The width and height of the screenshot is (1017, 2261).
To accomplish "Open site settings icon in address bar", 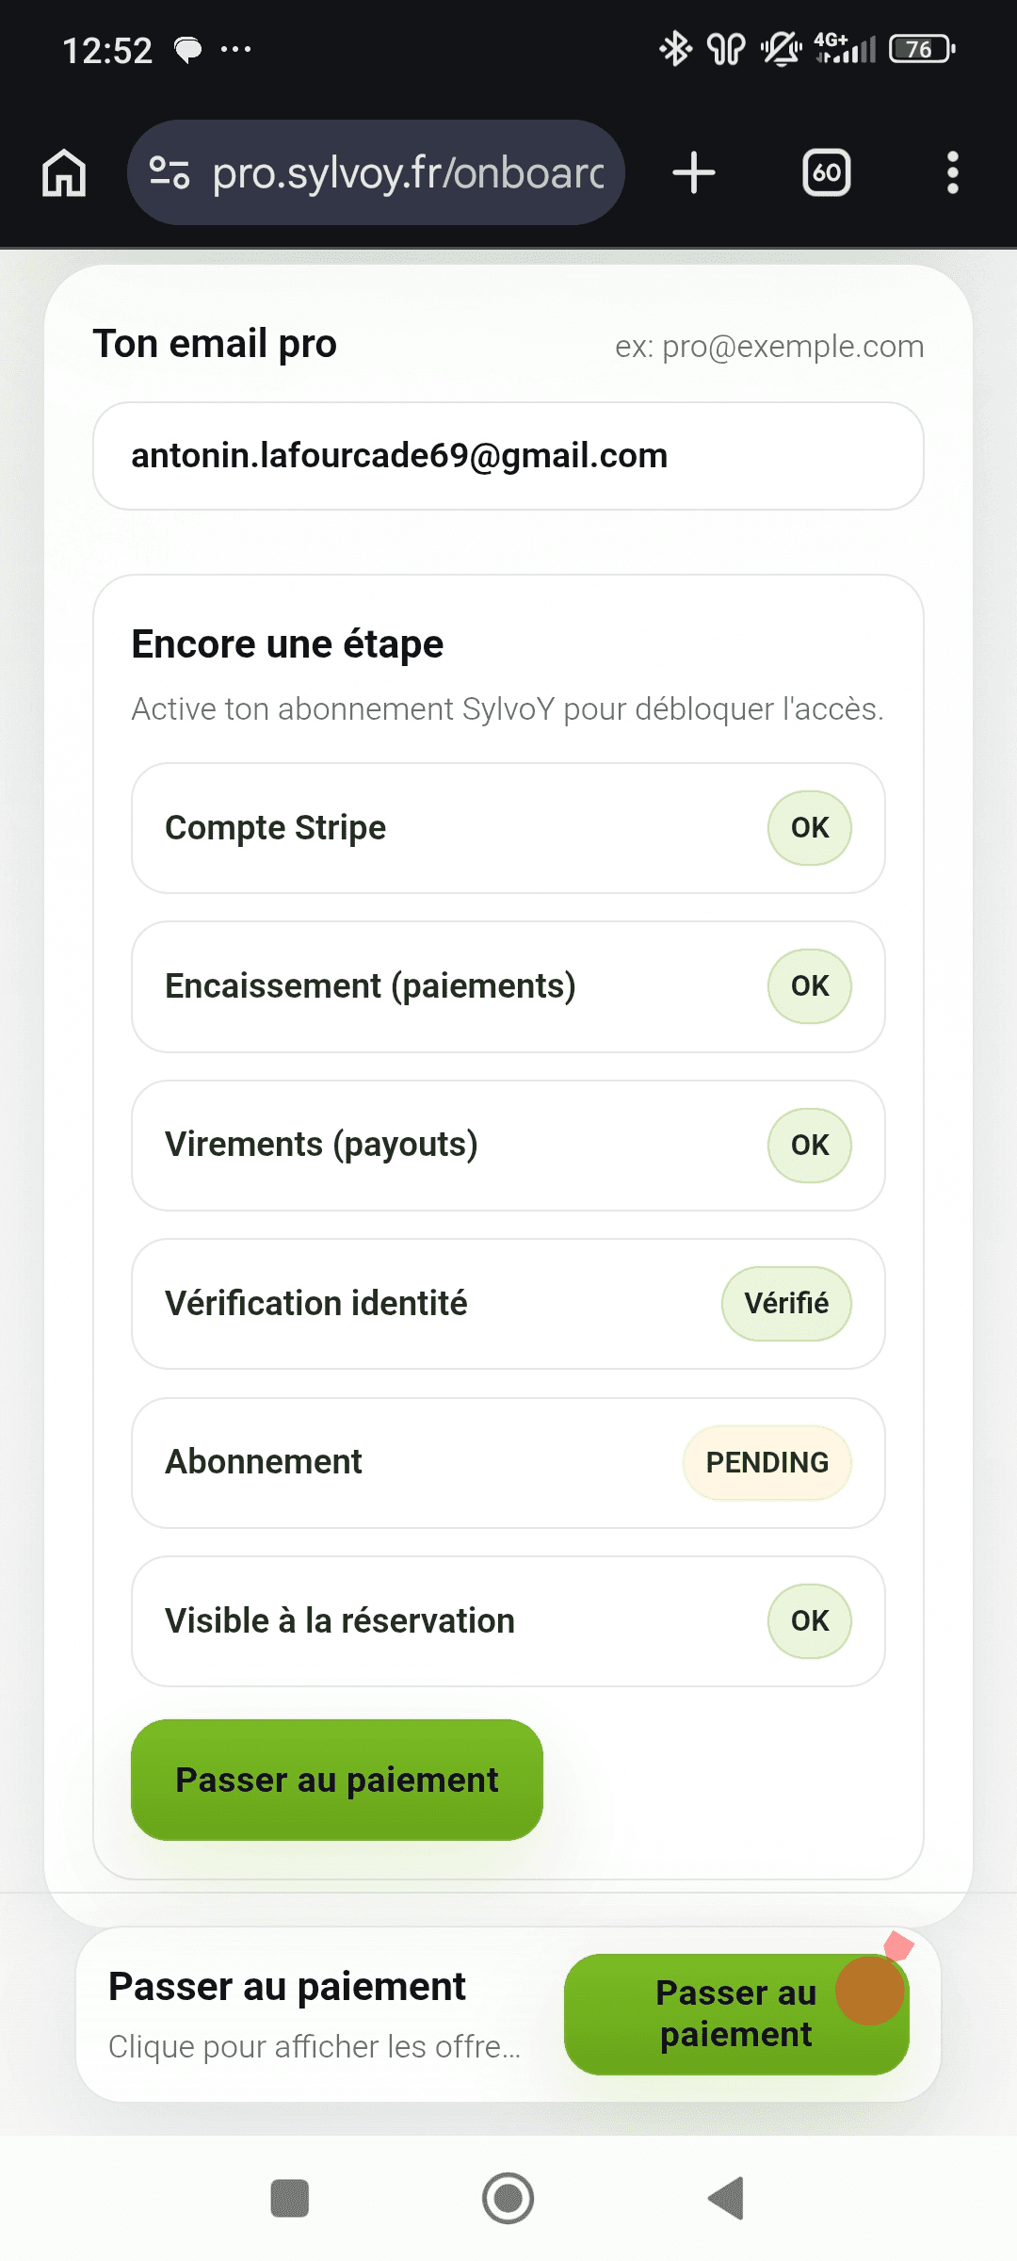I will [x=169, y=173].
